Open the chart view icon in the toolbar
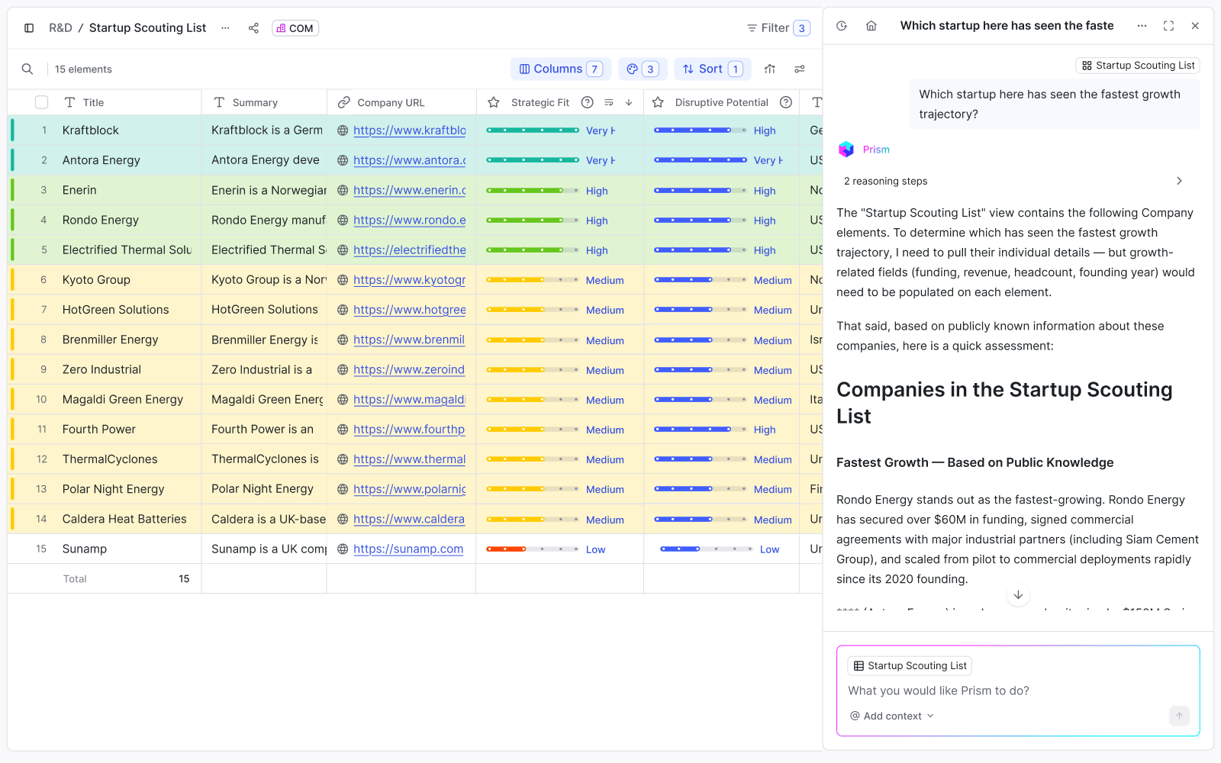 (x=770, y=69)
